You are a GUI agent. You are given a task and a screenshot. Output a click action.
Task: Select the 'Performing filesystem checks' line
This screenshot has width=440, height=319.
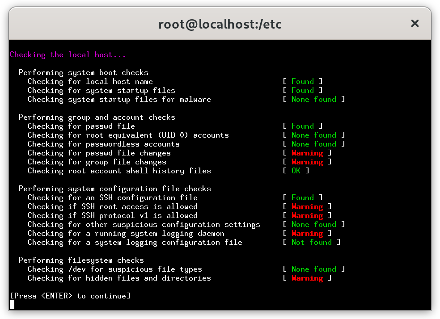coord(81,260)
